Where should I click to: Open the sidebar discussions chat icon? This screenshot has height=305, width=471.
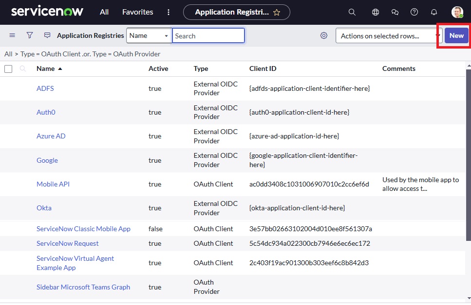pos(395,12)
